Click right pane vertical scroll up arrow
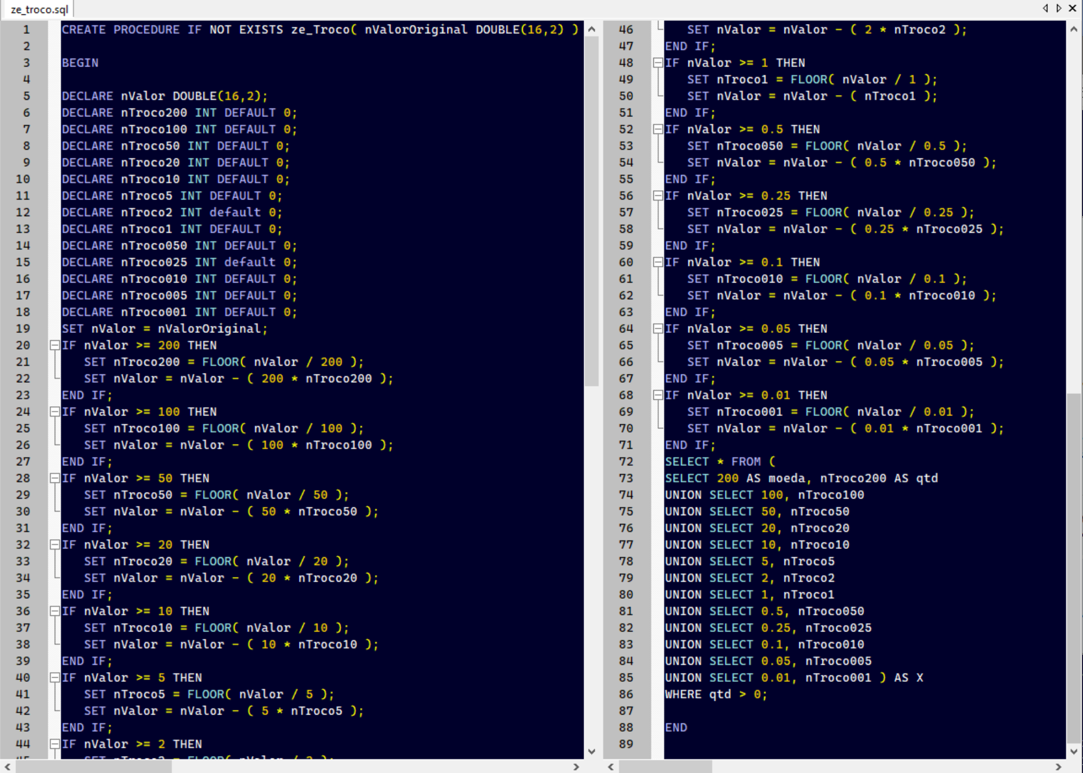1083x773 pixels. point(1074,29)
